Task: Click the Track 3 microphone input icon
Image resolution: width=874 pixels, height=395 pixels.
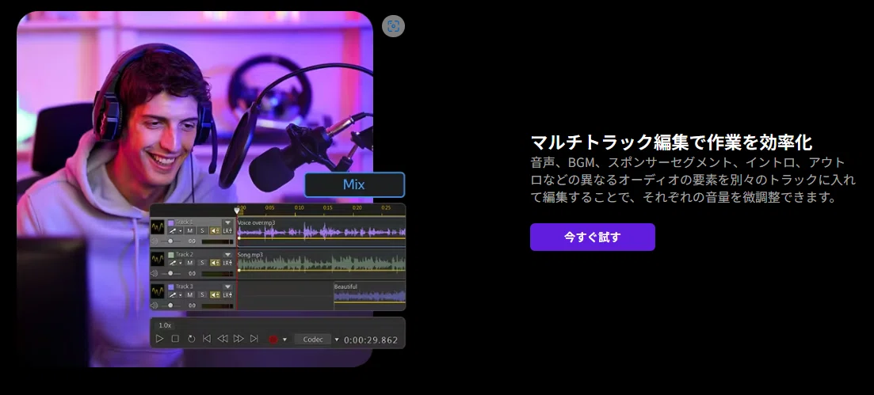Action: click(x=173, y=294)
